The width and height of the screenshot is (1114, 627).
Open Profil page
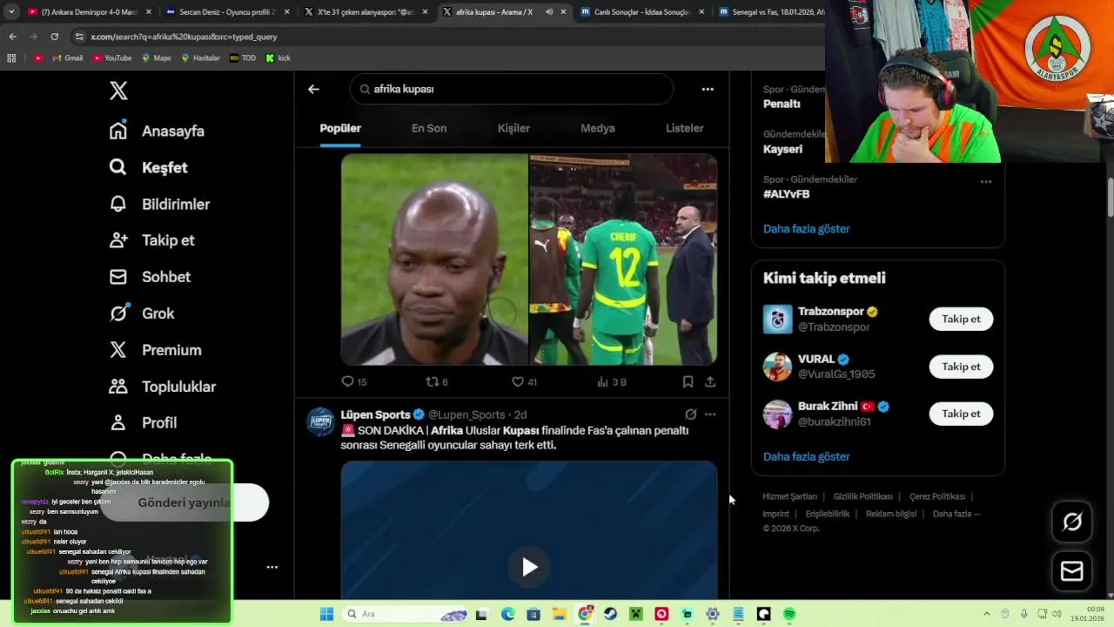[143, 422]
